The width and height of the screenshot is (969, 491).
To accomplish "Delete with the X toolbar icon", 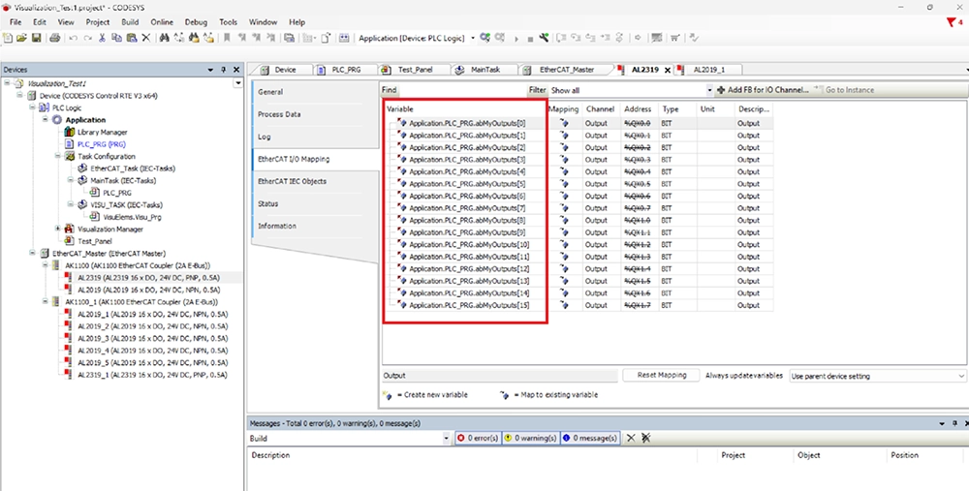I will (x=146, y=39).
